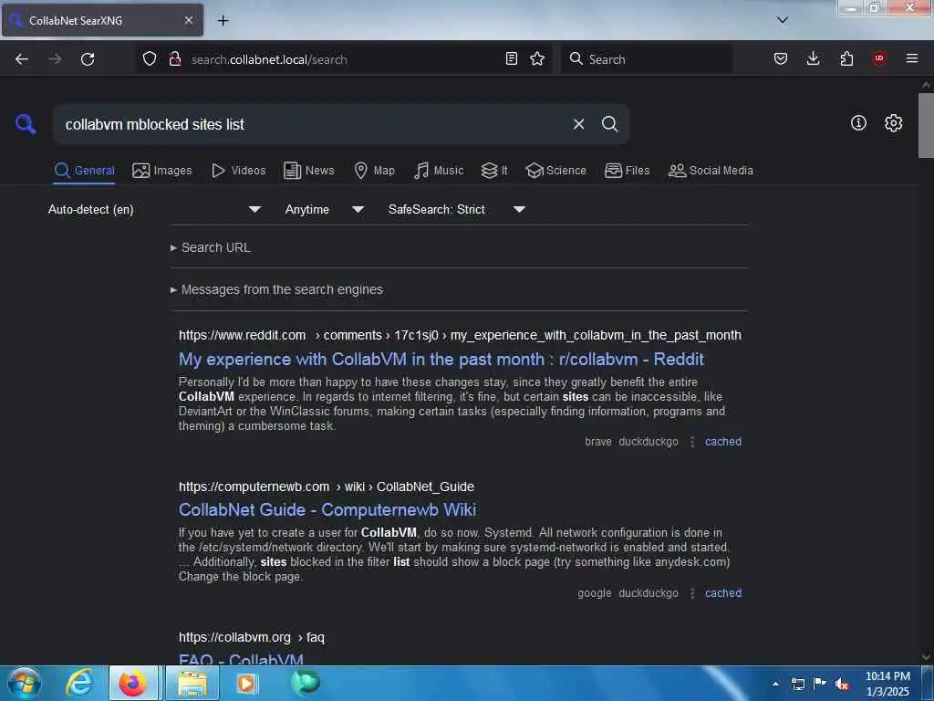Click the reddit.com result URL
Image resolution: width=934 pixels, height=701 pixels.
pyautogui.click(x=460, y=335)
